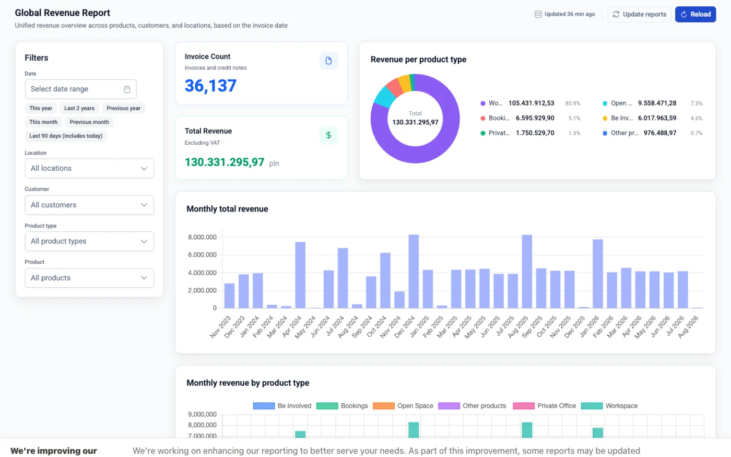Click the Updated 36 min ago status text
731x457 pixels.
tap(570, 15)
